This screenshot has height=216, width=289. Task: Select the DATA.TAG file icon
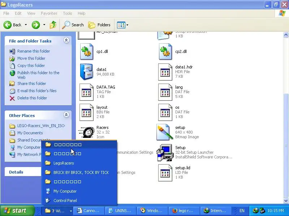pyautogui.click(x=86, y=92)
